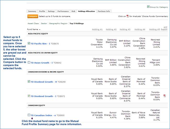Viewport: 170px width, 129px height.
Task: Click the ASIA PACIFIC EX-JAPAN EQUITY category heading
Action: coord(43,53)
